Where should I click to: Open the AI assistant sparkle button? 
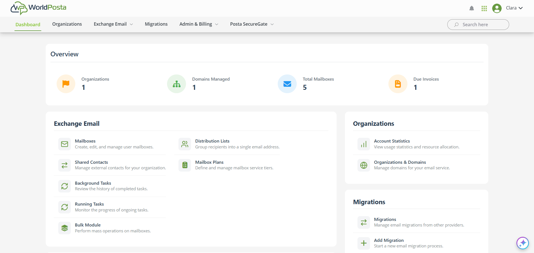coord(523,243)
